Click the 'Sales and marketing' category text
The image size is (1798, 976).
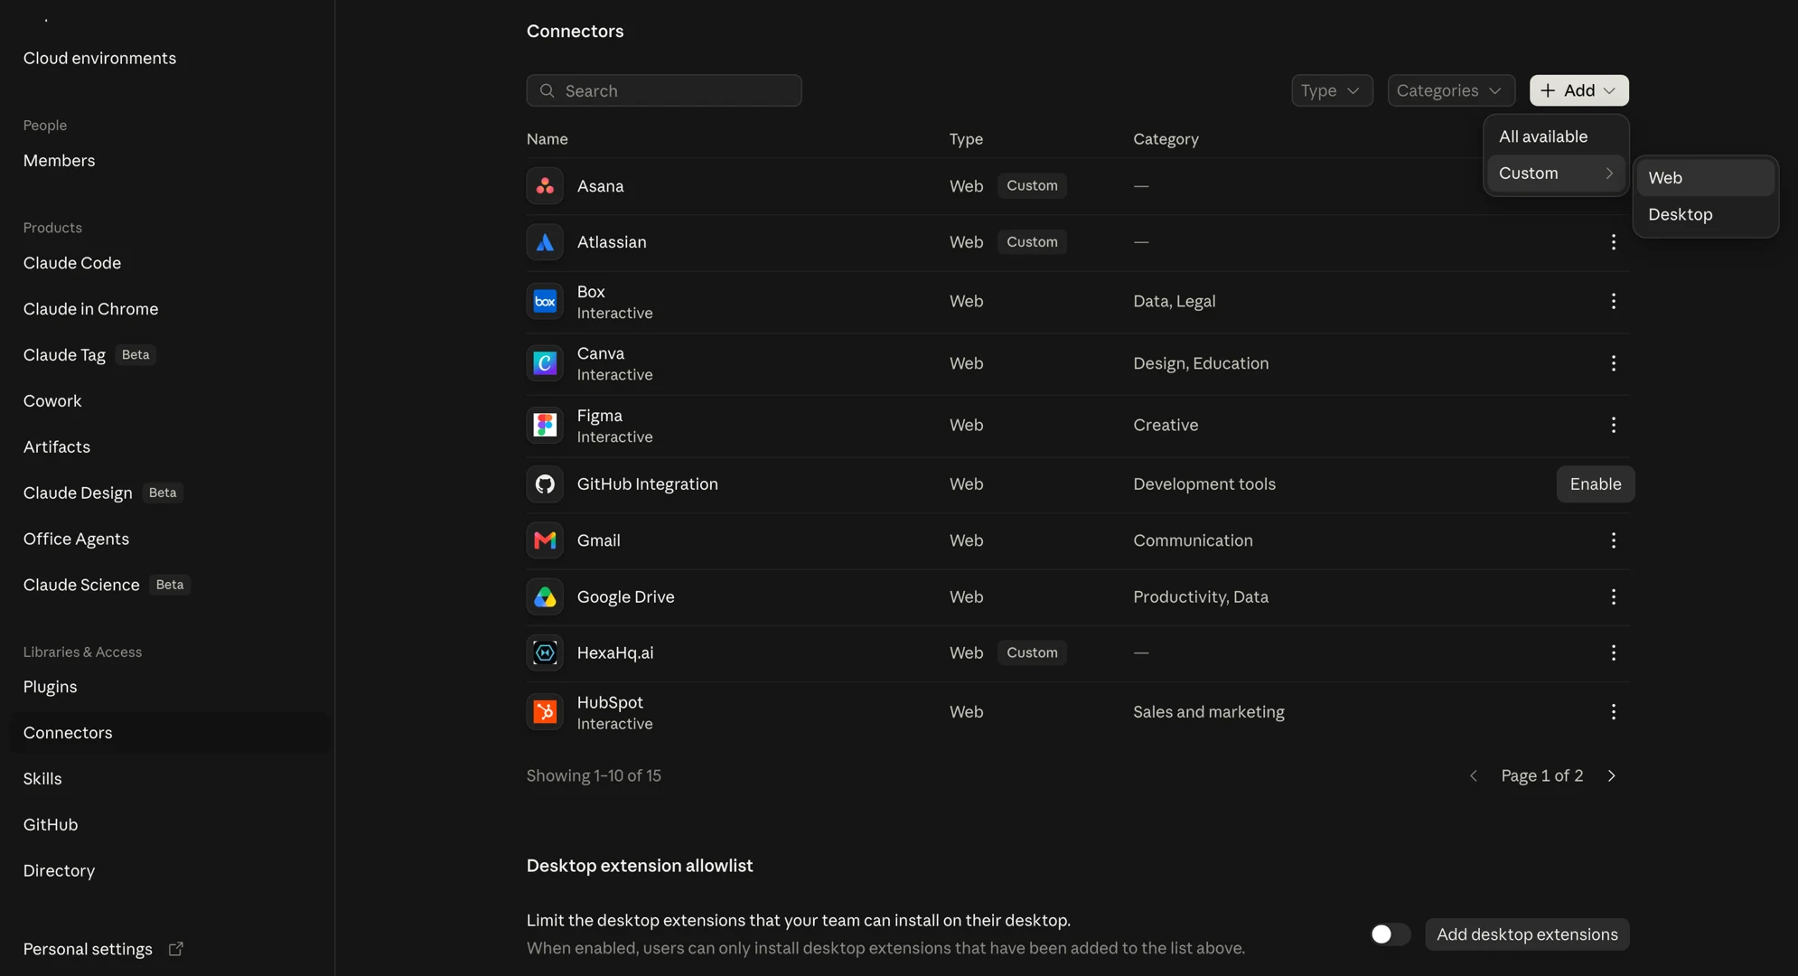coord(1209,712)
